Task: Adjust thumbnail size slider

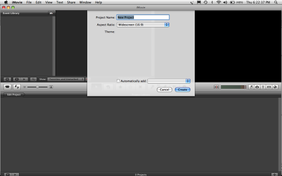Action: (37, 87)
